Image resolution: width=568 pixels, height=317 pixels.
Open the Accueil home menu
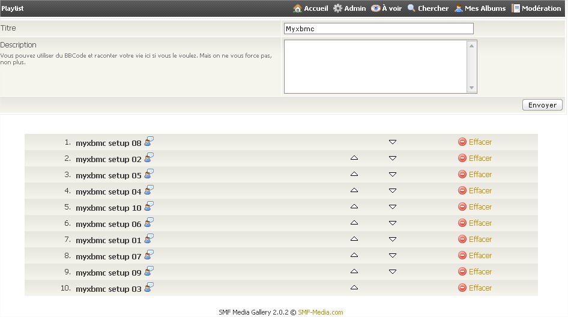[310, 8]
